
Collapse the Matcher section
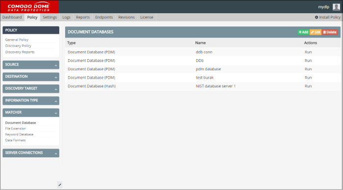(x=31, y=112)
